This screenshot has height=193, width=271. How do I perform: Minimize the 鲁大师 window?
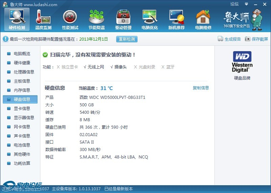click(256, 4)
